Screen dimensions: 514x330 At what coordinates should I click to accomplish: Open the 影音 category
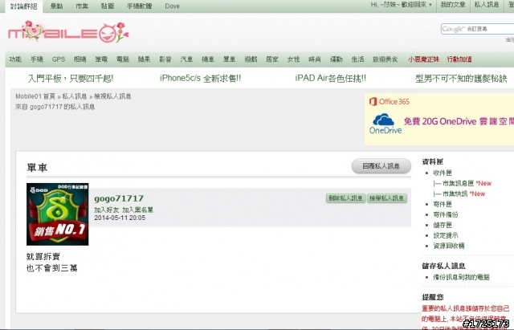[x=165, y=59]
